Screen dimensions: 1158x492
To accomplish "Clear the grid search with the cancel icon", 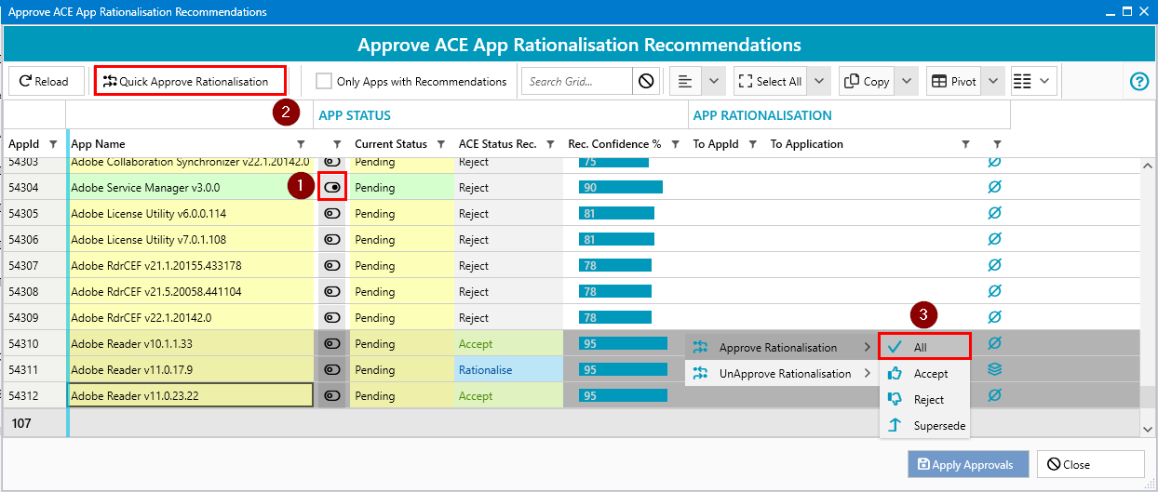I will pyautogui.click(x=646, y=82).
